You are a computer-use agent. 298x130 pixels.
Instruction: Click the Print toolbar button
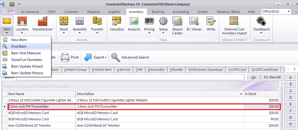click(x=69, y=57)
